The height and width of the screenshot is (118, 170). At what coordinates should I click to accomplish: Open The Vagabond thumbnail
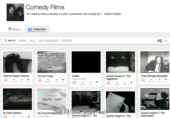tap(120, 62)
